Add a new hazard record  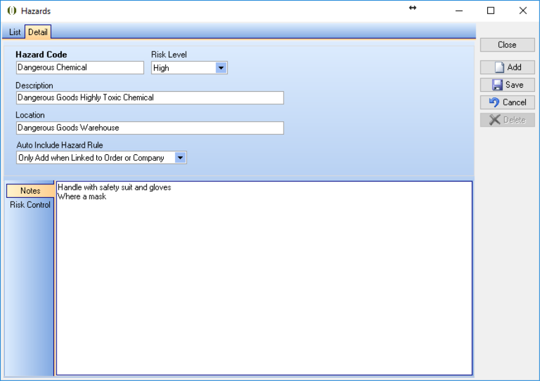[x=507, y=67]
